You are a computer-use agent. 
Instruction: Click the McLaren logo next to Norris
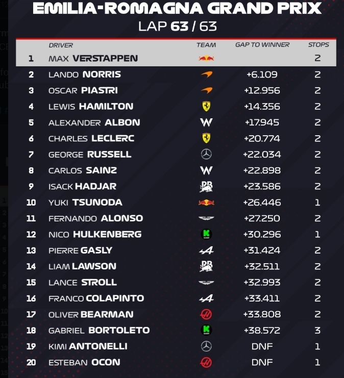click(x=206, y=74)
